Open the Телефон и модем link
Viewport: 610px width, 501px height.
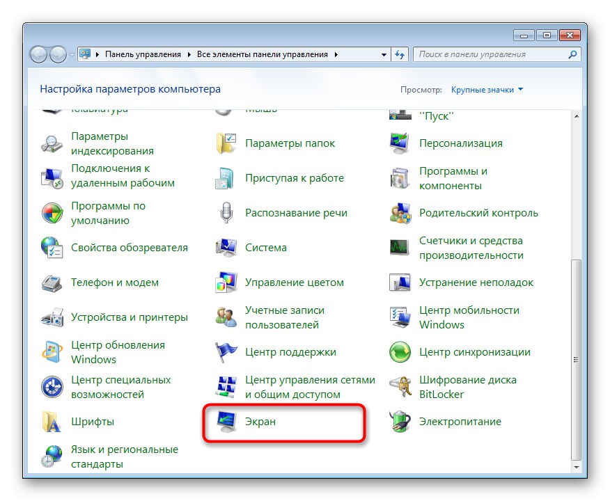point(115,283)
